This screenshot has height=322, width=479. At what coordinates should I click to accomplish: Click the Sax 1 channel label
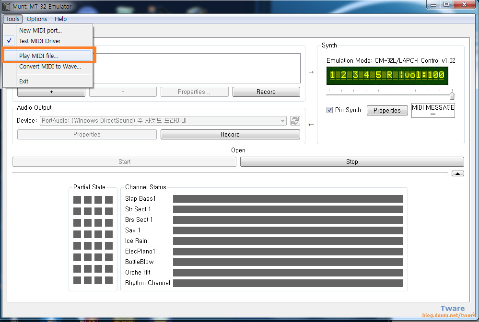(x=133, y=230)
